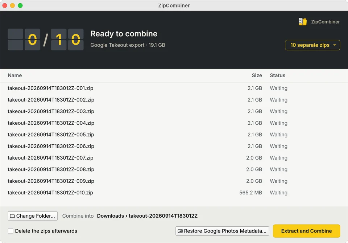Select takeout-20260914T183012Z-003.zip
This screenshot has height=243, width=348.
[x=174, y=111]
